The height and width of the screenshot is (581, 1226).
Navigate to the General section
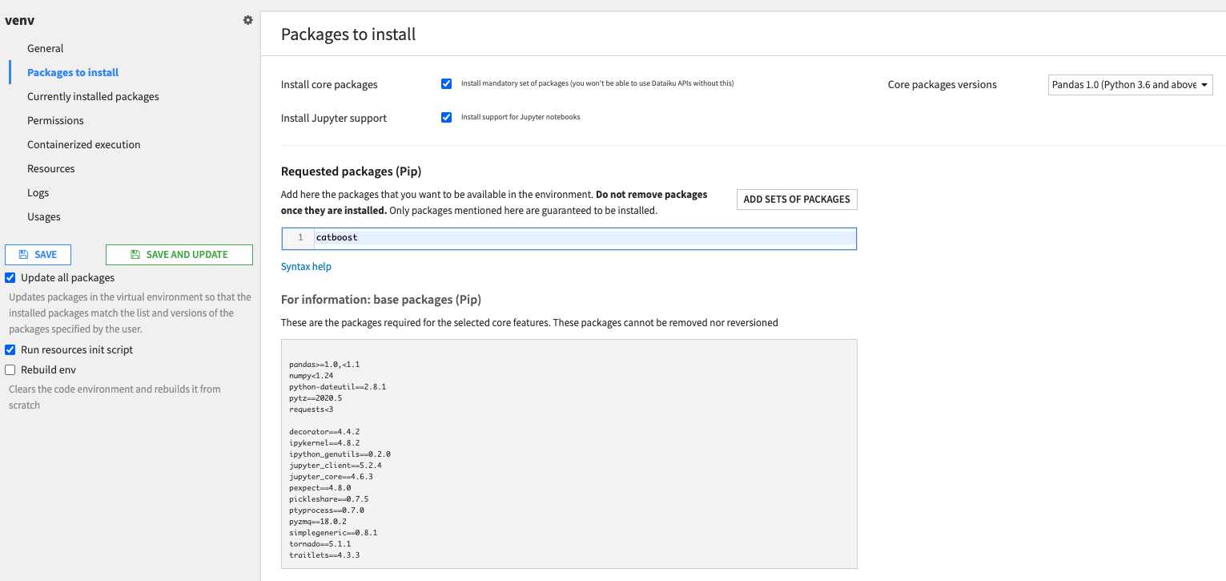[46, 48]
